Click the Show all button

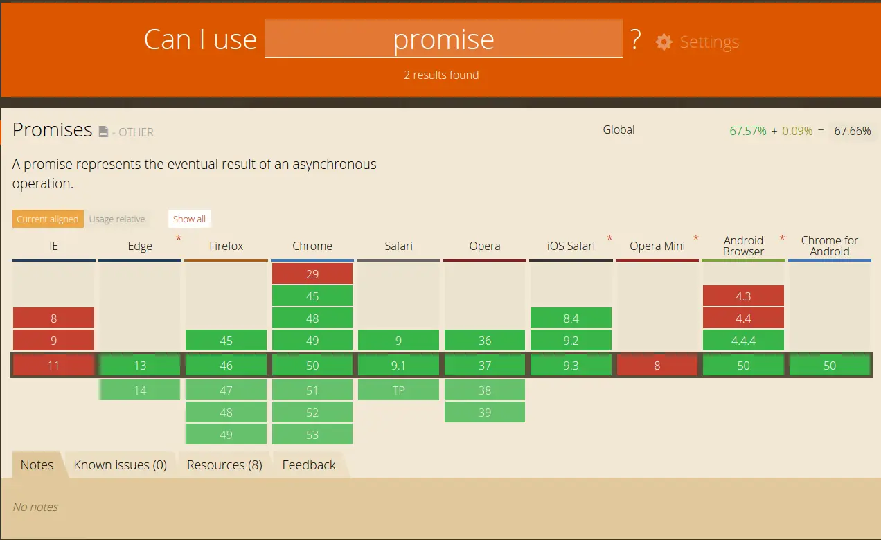point(189,219)
